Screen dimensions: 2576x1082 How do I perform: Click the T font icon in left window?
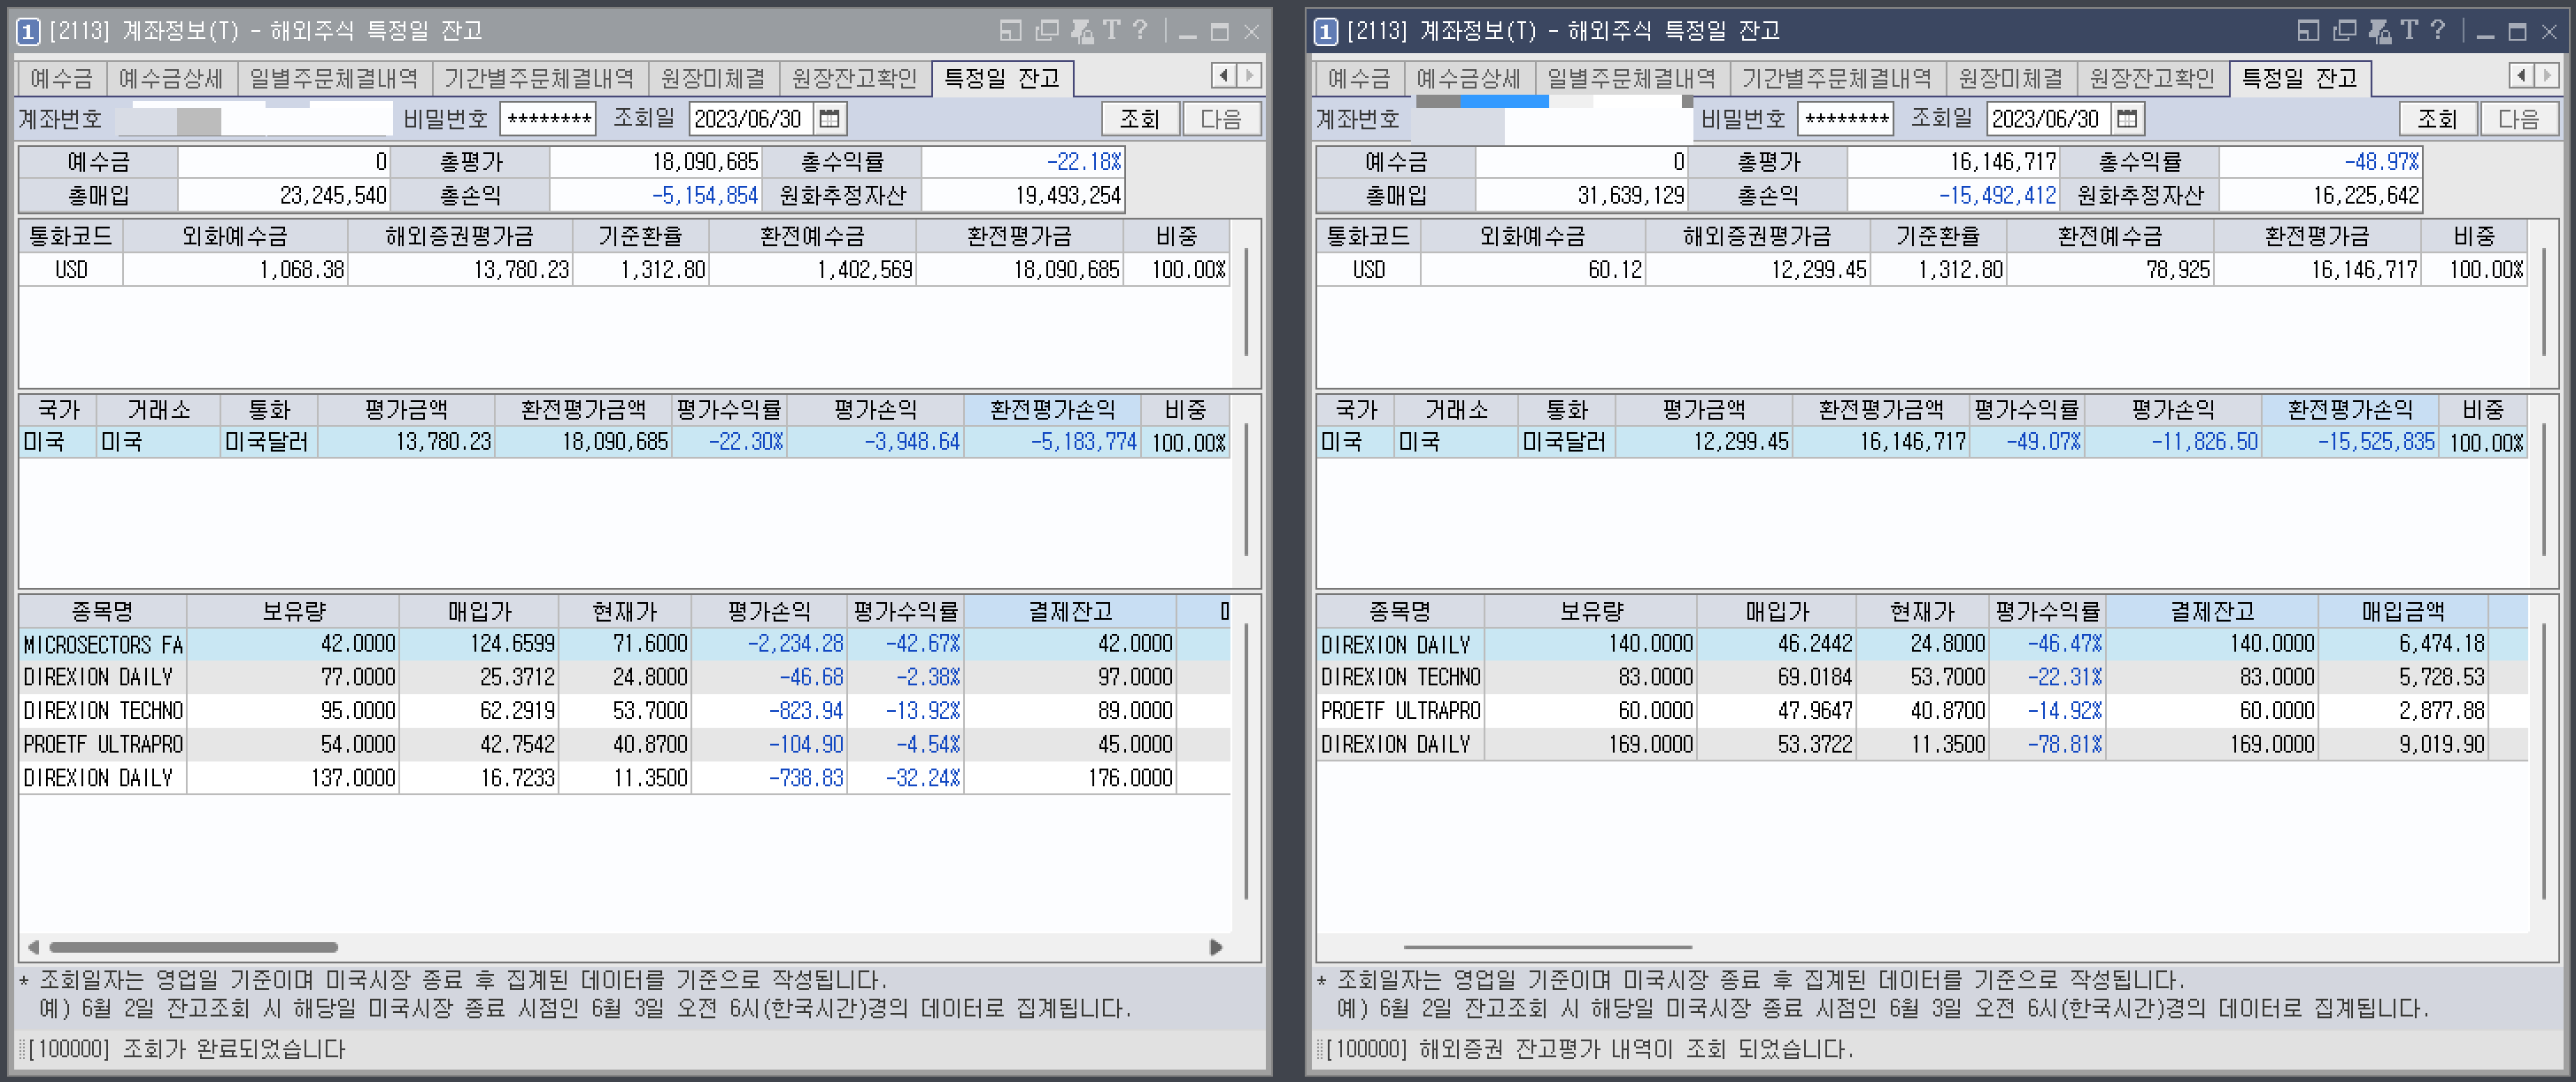pos(1111,31)
